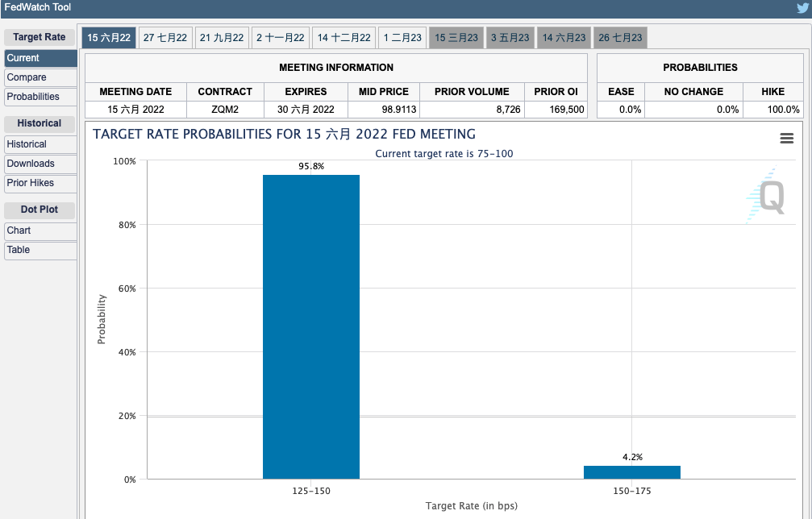Select Current in the Target Rate sidebar

41,58
